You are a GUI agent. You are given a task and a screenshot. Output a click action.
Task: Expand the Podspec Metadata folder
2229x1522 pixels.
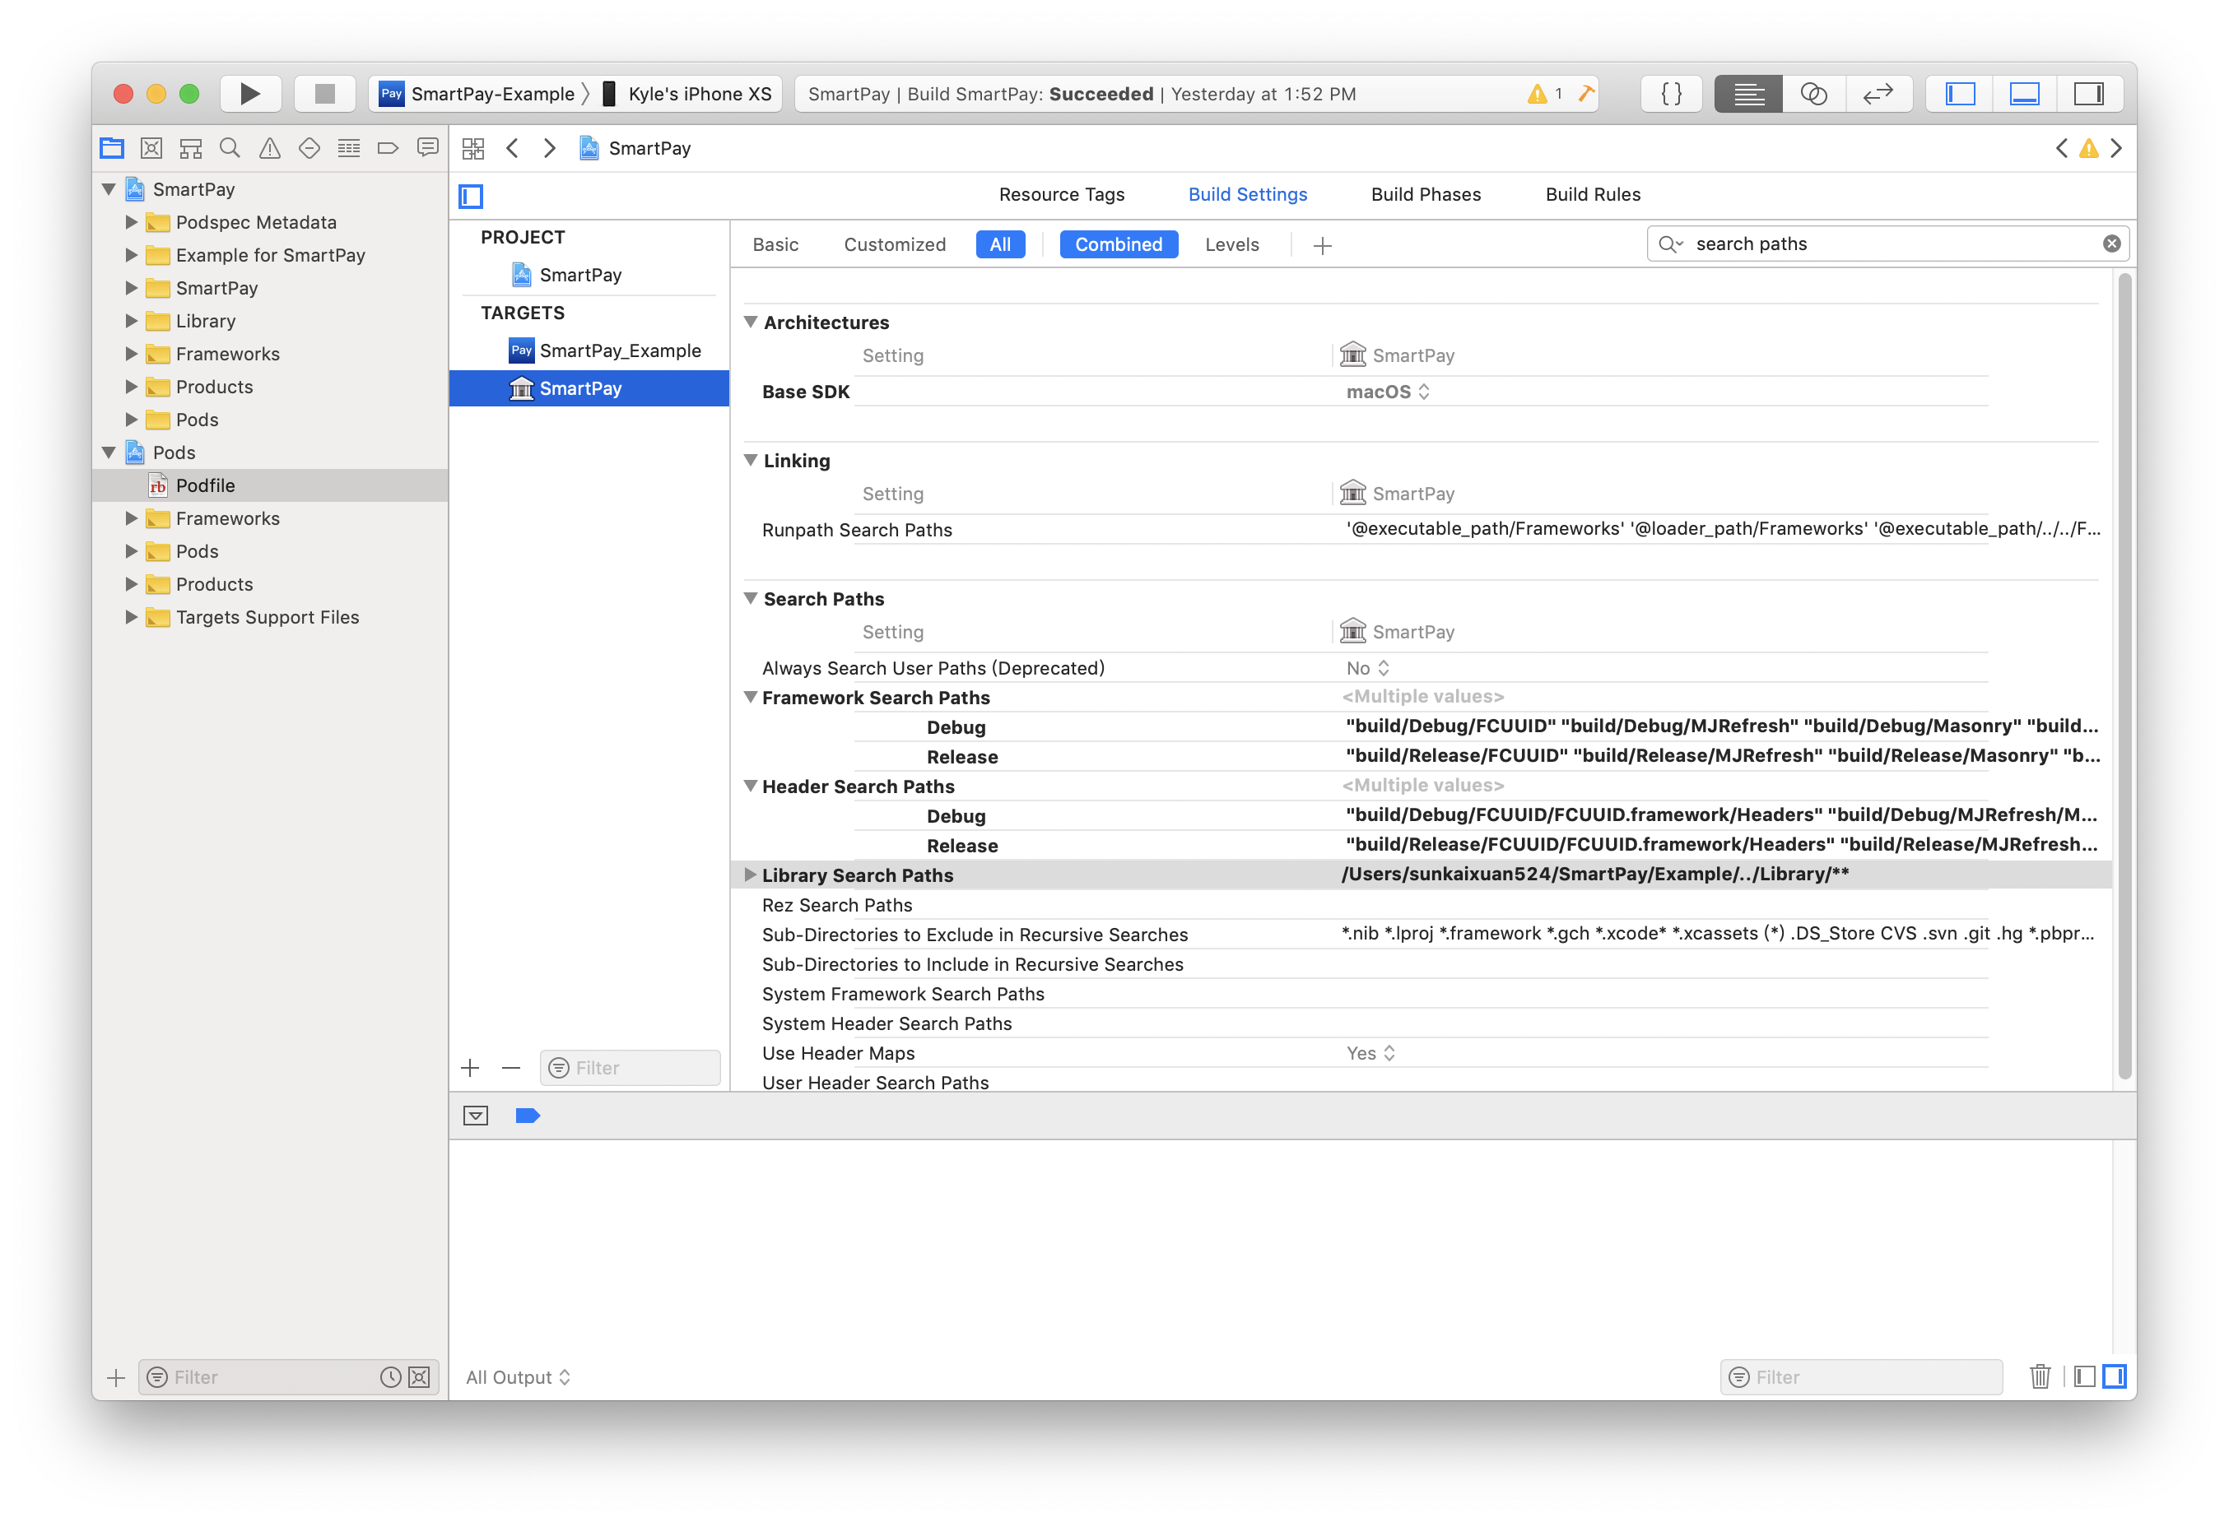[x=133, y=222]
